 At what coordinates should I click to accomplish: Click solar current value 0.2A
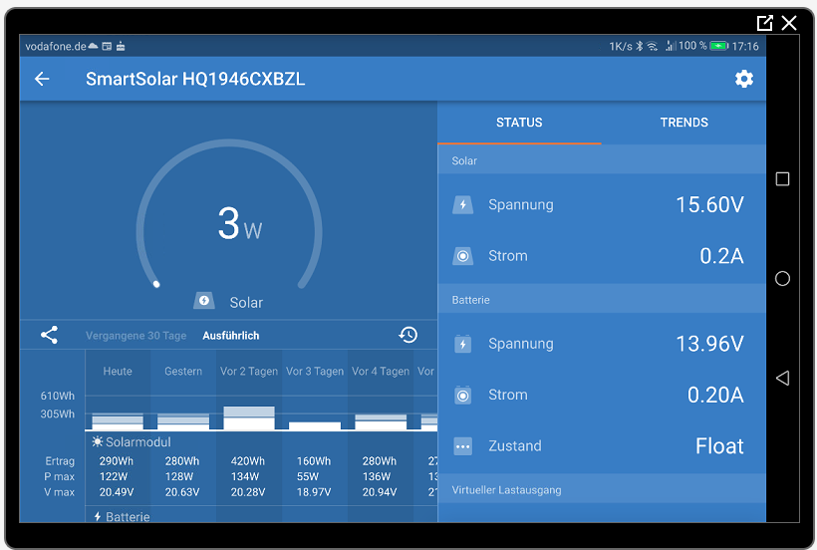click(x=721, y=256)
